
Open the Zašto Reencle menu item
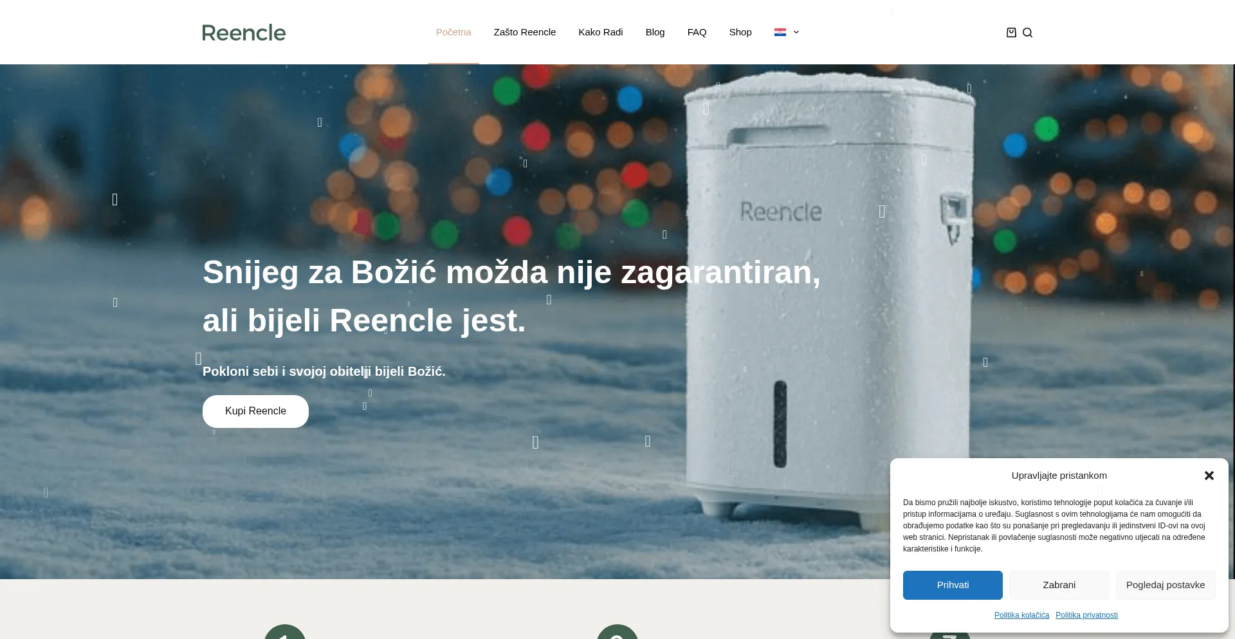(x=525, y=32)
